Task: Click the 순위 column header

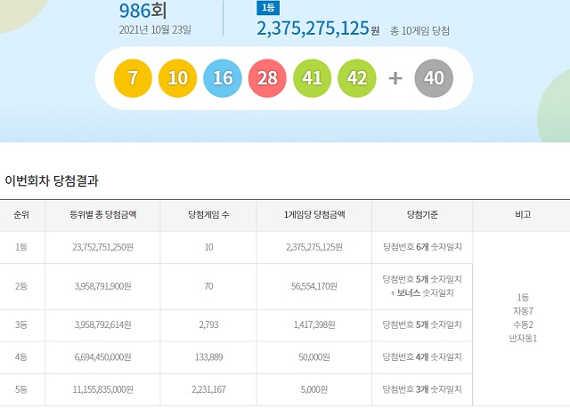Action: click(x=21, y=215)
